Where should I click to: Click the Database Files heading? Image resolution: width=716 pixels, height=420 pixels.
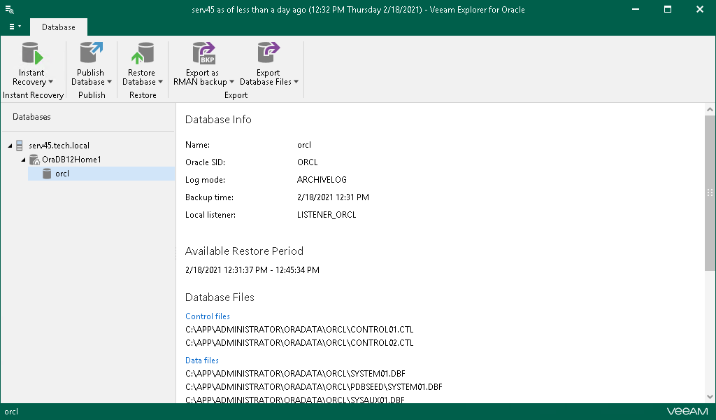(220, 297)
